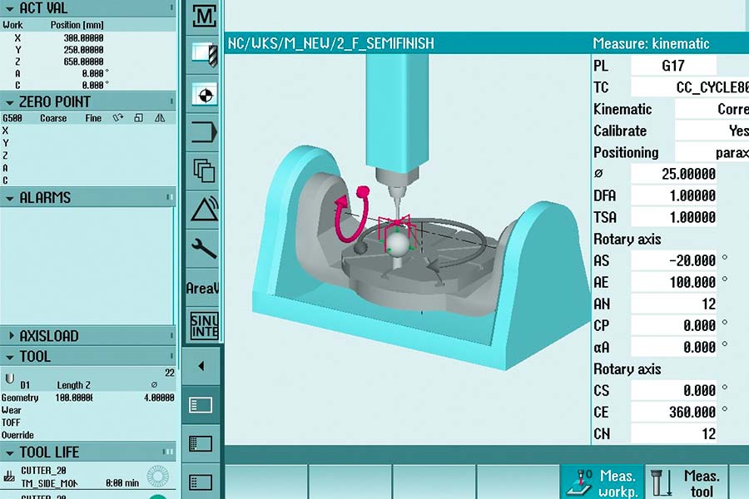
Task: Click the AE field 100.000
Action: tap(673, 282)
